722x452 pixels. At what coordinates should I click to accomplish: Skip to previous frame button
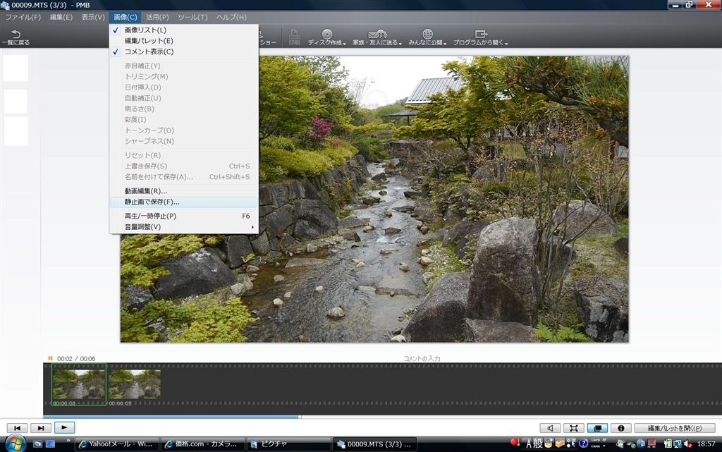click(x=17, y=427)
